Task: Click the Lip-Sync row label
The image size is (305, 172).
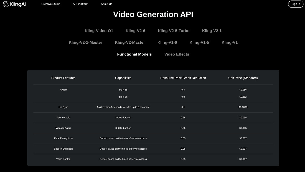Action: click(63, 107)
